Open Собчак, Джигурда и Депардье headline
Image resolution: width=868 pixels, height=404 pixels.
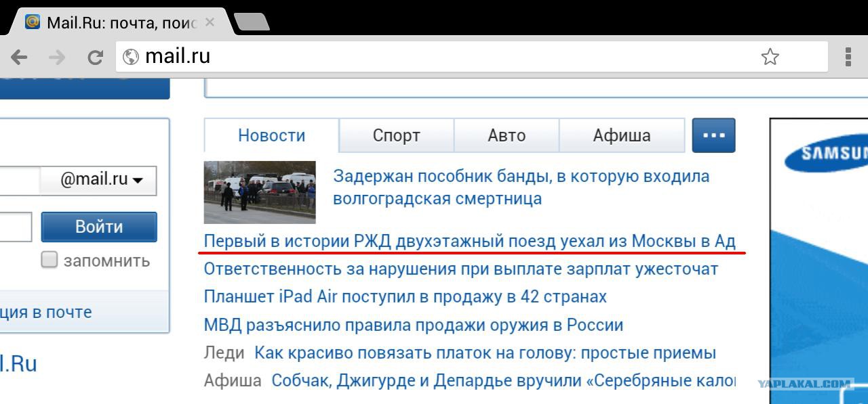pyautogui.click(x=503, y=380)
